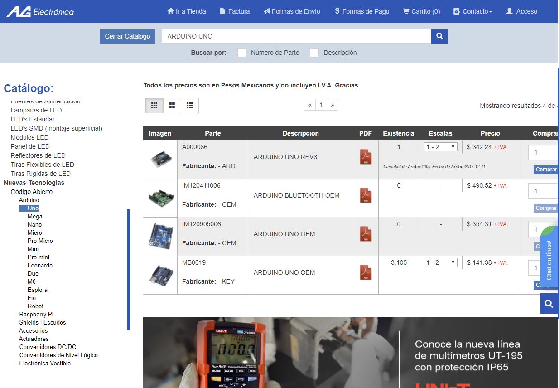
Task: Select Pro Micro in catalog tree
Action: coord(40,241)
